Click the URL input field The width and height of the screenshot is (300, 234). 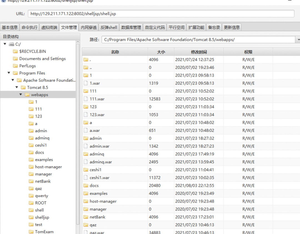point(161,14)
